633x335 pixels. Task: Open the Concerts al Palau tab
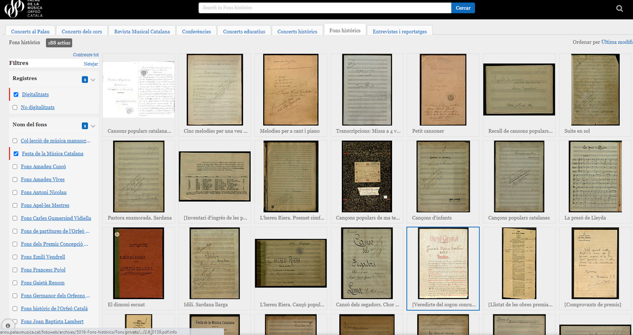(30, 31)
